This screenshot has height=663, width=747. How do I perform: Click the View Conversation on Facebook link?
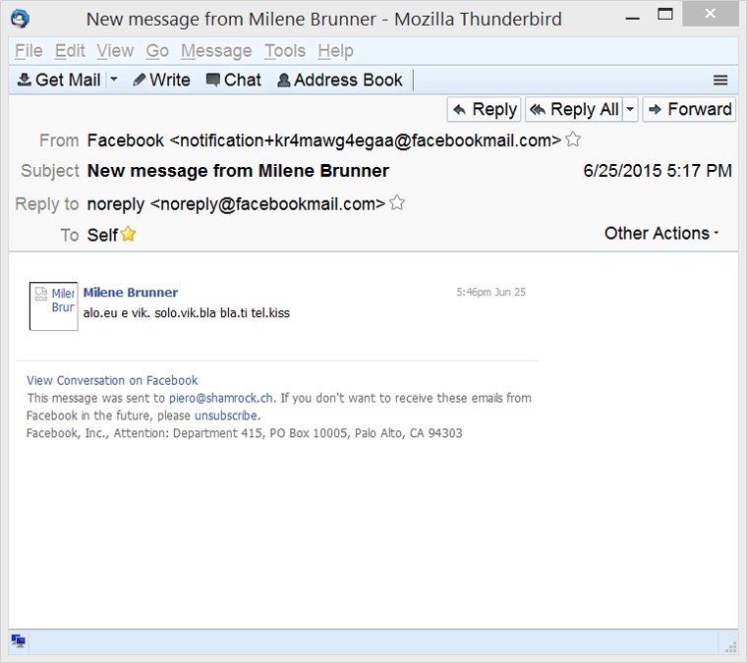coord(112,380)
